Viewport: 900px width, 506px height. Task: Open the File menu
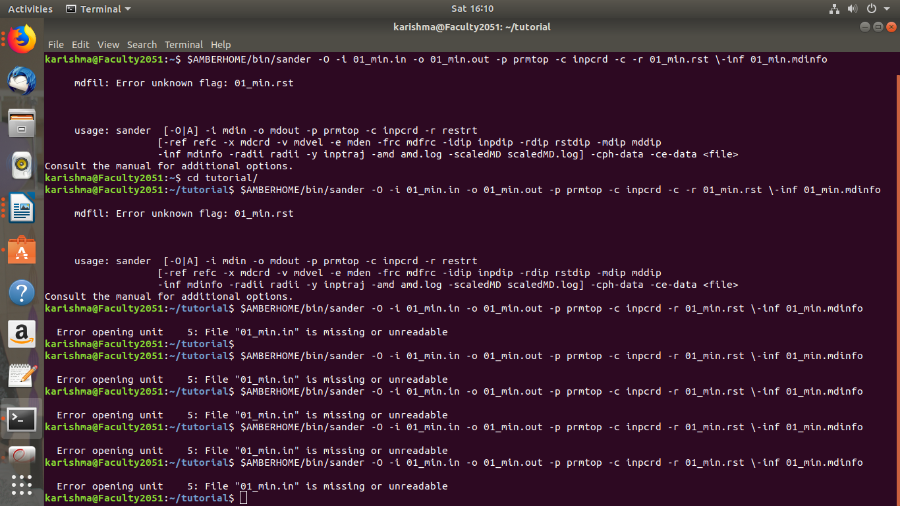coord(56,45)
